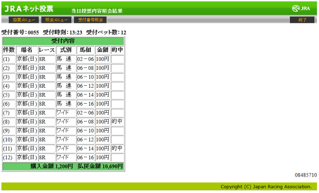Click 馬連 06-12 combination cell
Image resolution: width=319 pixels, height=193 pixels.
click(x=85, y=86)
